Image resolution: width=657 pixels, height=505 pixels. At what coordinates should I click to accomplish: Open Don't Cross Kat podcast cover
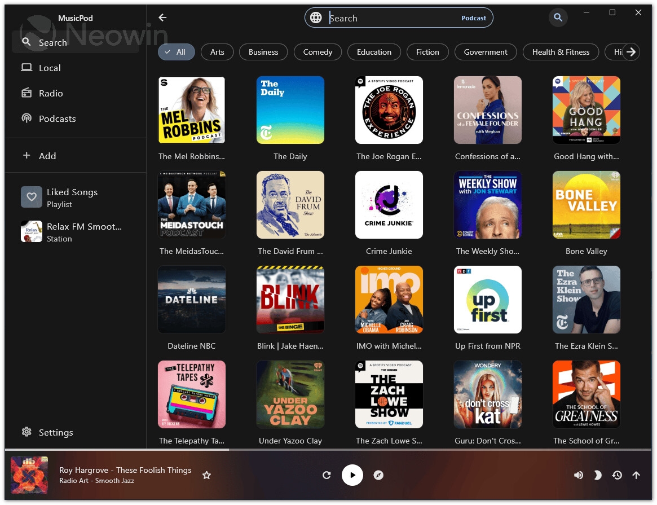[x=488, y=394]
